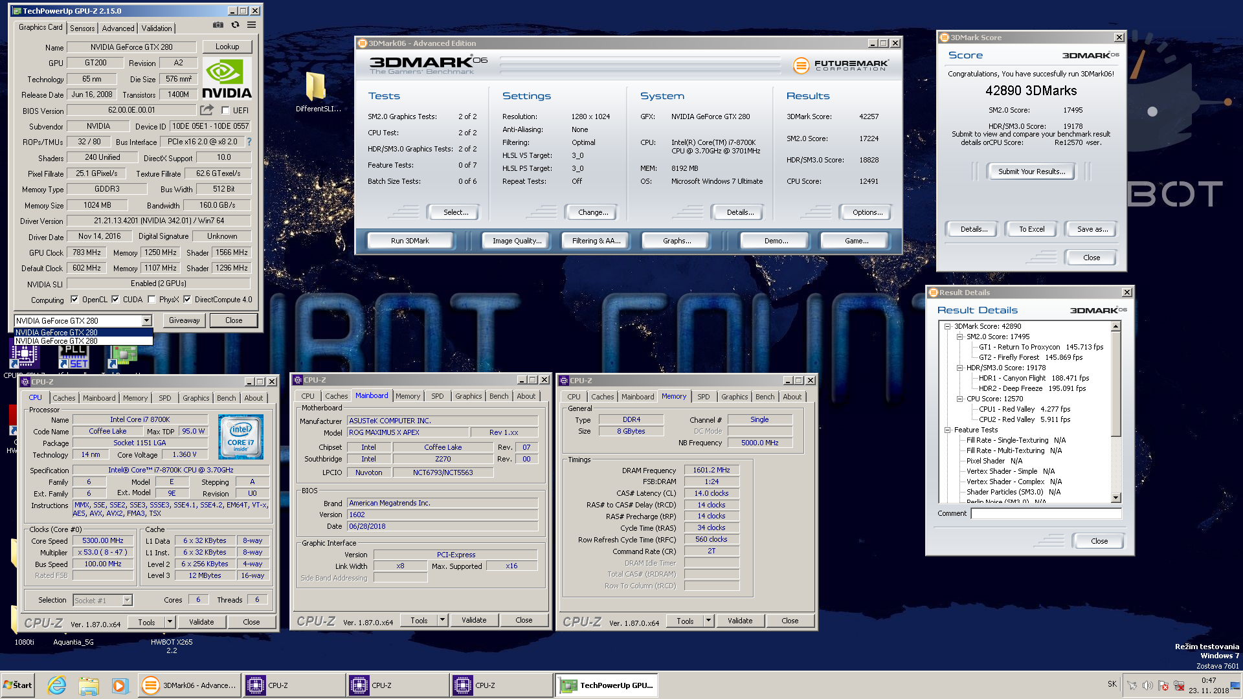Open Windows Explorer from the taskbar

click(88, 685)
